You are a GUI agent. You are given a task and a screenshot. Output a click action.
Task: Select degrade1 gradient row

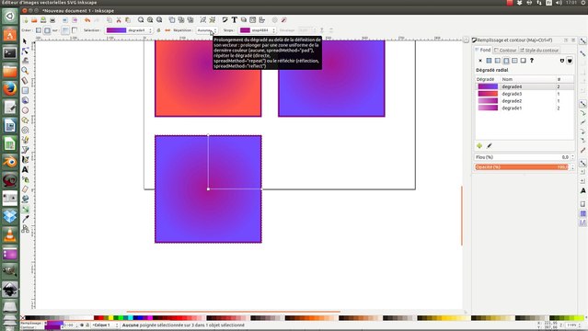point(525,108)
